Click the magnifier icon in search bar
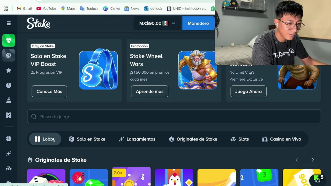Viewport: 331px width, 186px height. pos(34,117)
